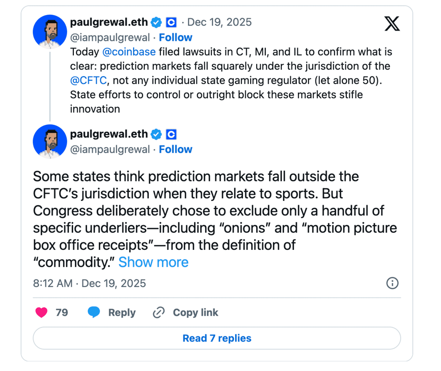The height and width of the screenshot is (371, 441).
Task: Click the top verified blue checkmark badge
Action: (x=157, y=22)
